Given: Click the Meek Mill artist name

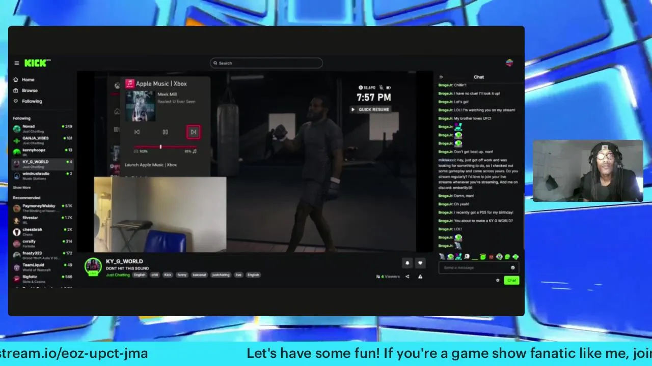Looking at the screenshot, I should (x=167, y=95).
